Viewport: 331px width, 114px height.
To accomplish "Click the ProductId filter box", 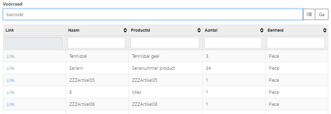I will [165, 43].
